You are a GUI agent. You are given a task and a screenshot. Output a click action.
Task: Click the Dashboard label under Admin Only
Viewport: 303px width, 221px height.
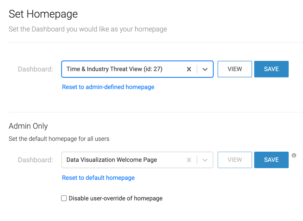pos(35,160)
